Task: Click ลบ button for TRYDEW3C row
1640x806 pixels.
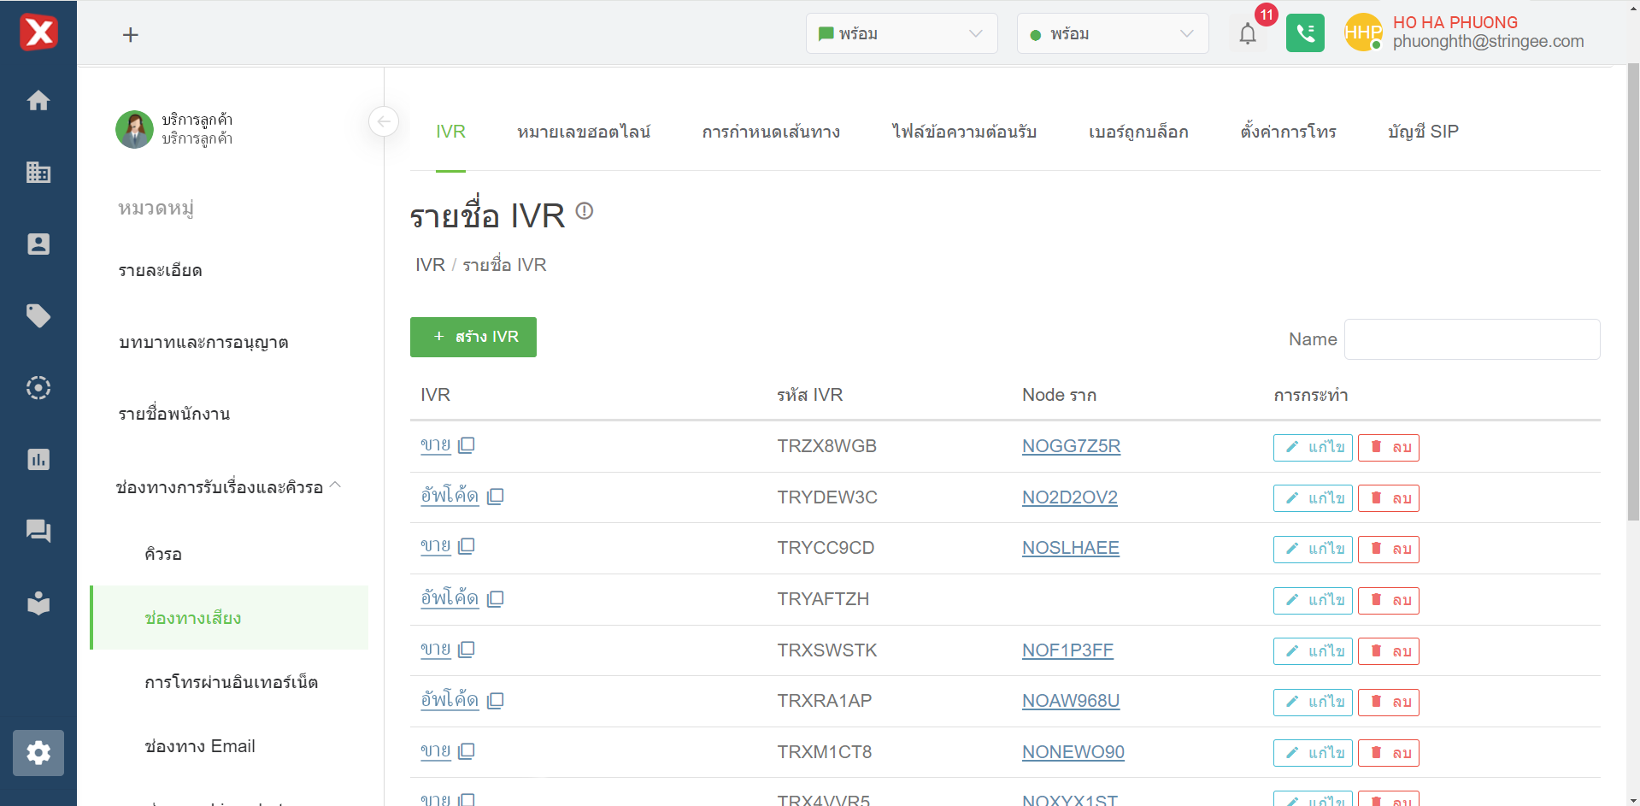Action: point(1389,498)
